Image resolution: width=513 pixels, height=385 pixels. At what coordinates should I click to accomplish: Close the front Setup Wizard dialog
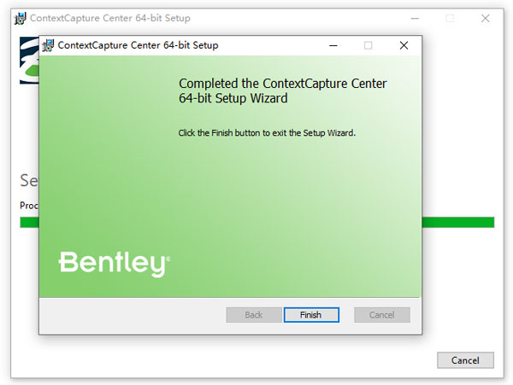point(404,45)
